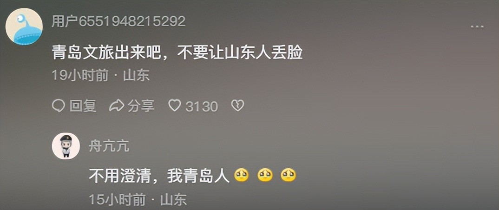Click the 19小时前 timestamp
499x210 pixels.
80,76
